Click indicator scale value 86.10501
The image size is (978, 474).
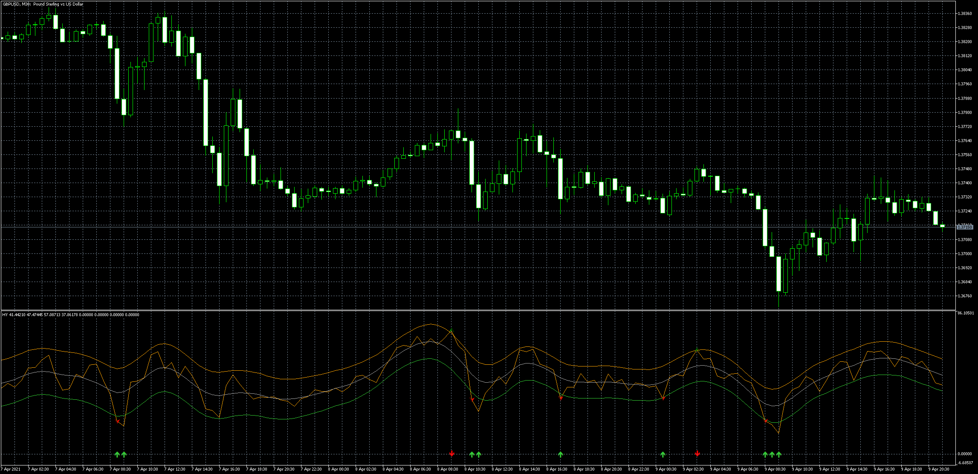tap(965, 313)
